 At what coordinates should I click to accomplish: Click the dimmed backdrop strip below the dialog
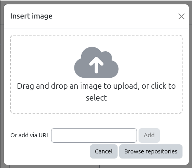coord(96,166)
